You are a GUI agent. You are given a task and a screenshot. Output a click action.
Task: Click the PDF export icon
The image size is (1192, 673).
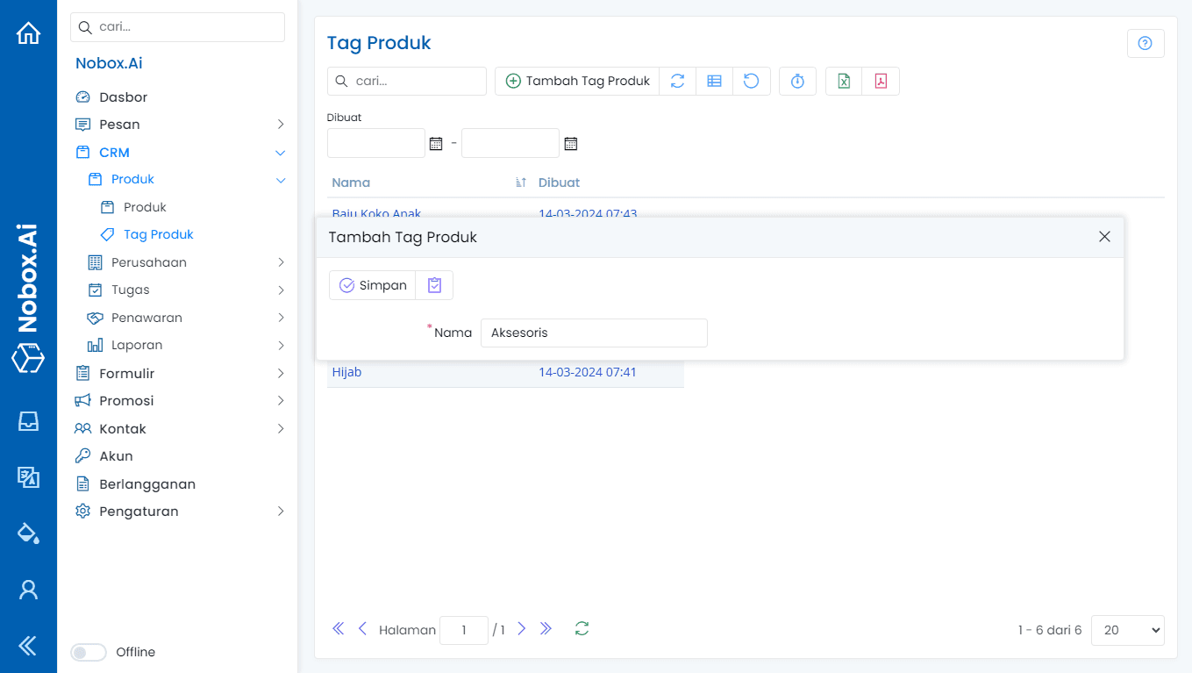pyautogui.click(x=881, y=82)
